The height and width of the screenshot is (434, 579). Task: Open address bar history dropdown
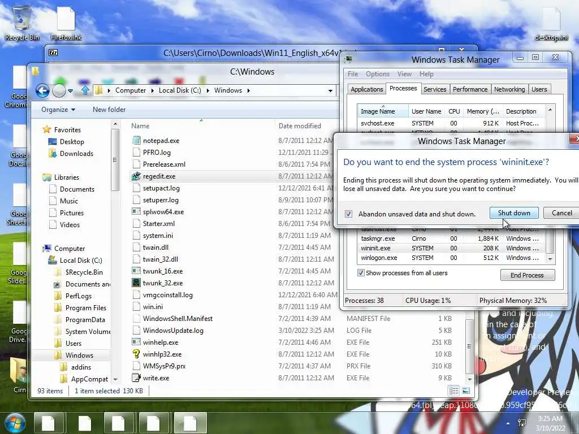330,90
